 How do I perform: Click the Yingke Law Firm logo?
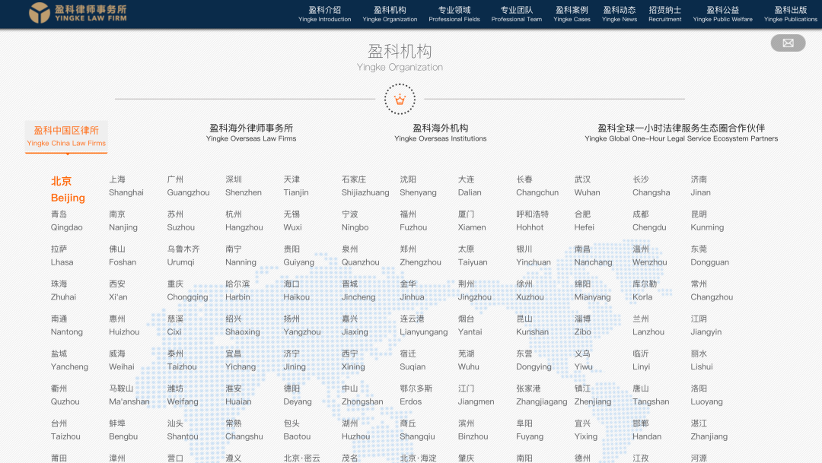pos(76,13)
